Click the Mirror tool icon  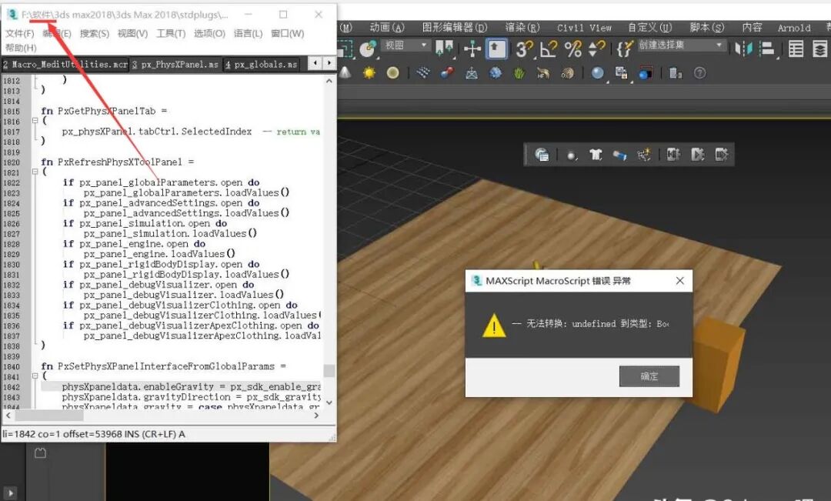pos(743,49)
